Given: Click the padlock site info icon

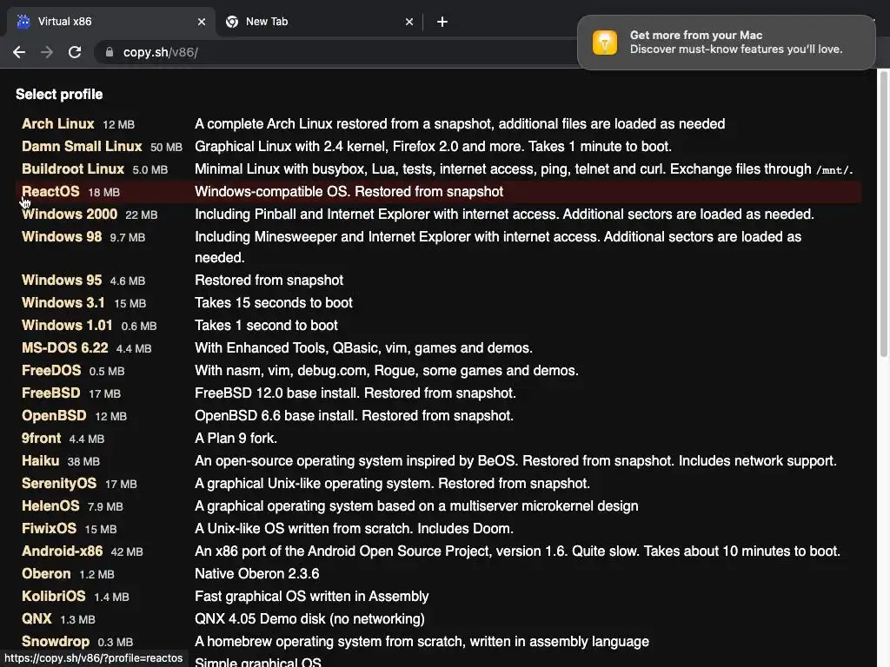Looking at the screenshot, I should click(x=110, y=52).
